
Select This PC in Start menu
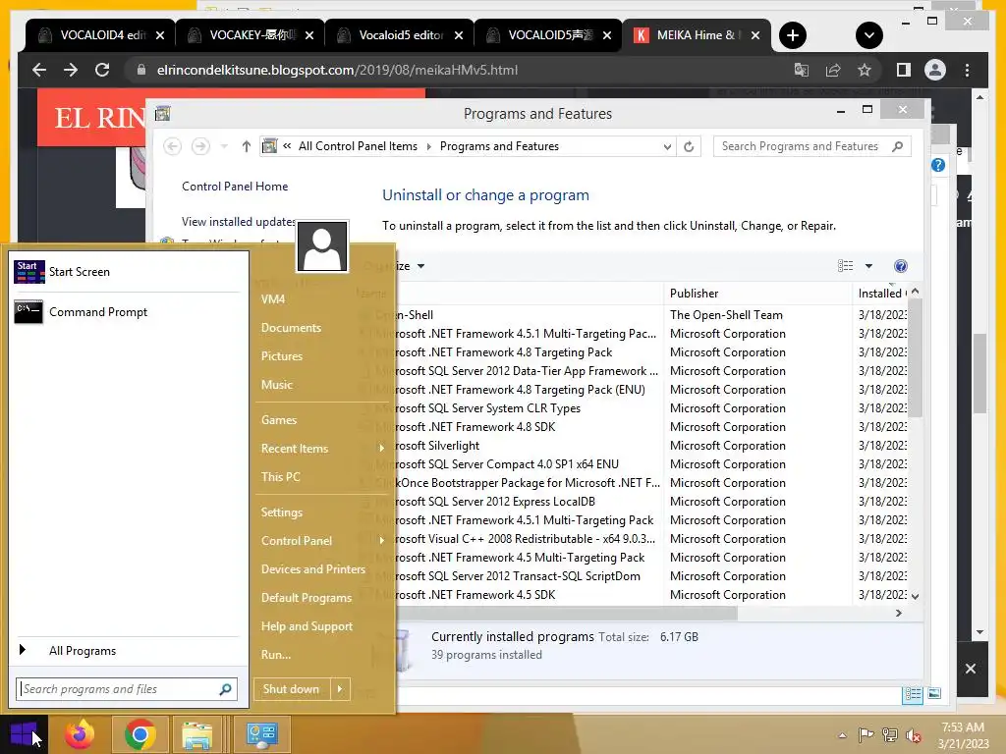point(280,477)
